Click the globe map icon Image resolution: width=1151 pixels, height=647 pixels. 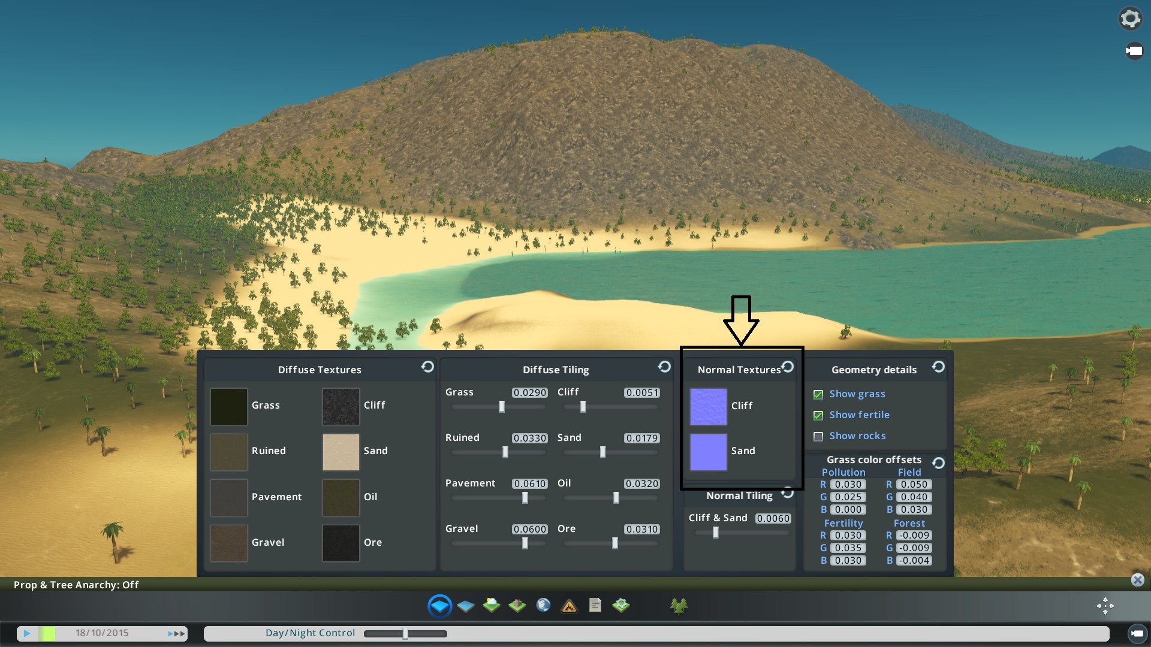[x=543, y=606]
